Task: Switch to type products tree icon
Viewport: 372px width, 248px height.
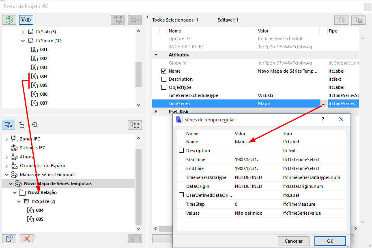Action: [x=22, y=125]
